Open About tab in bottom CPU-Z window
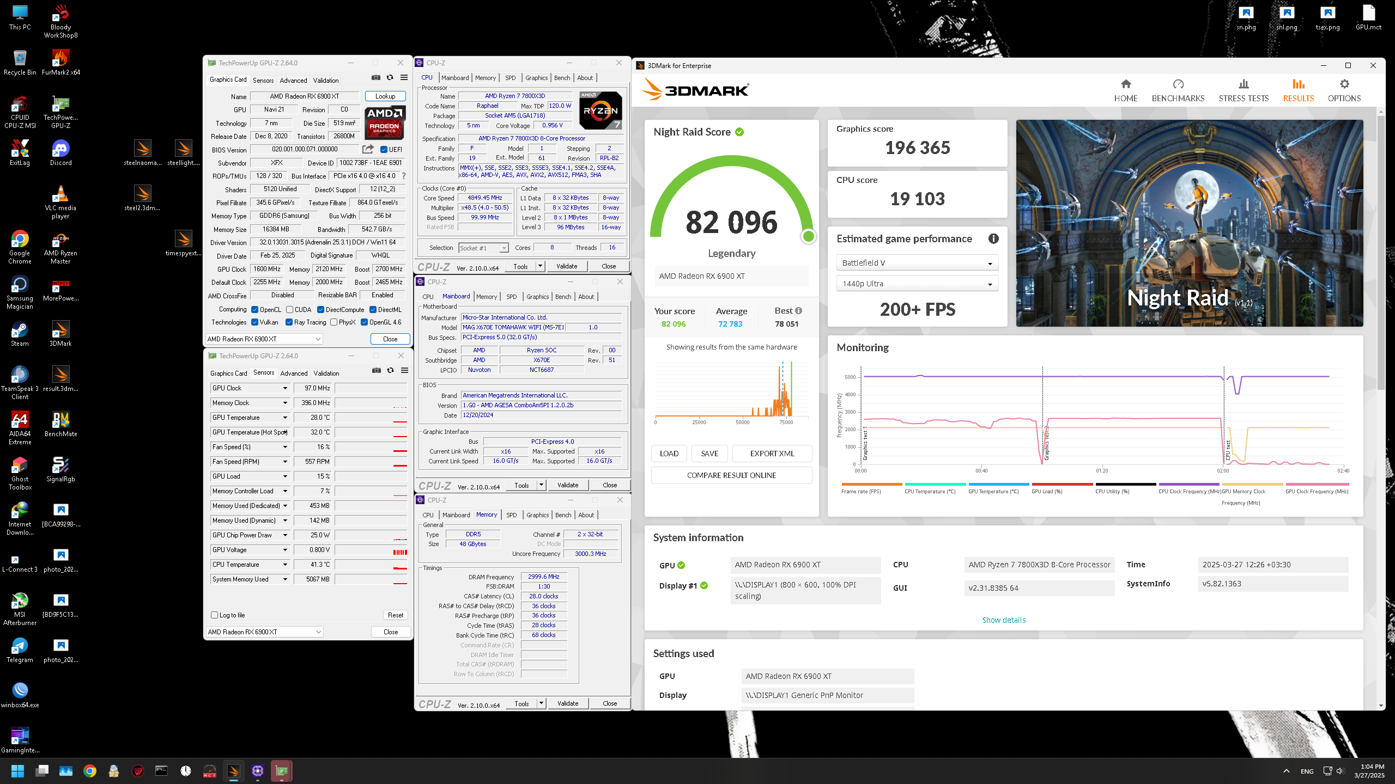The width and height of the screenshot is (1395, 784). coord(586,515)
